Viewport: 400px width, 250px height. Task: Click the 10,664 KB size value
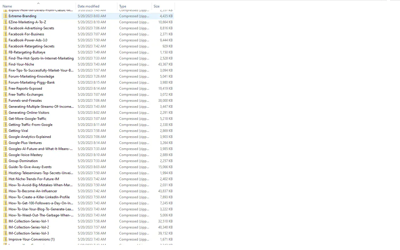pyautogui.click(x=165, y=22)
